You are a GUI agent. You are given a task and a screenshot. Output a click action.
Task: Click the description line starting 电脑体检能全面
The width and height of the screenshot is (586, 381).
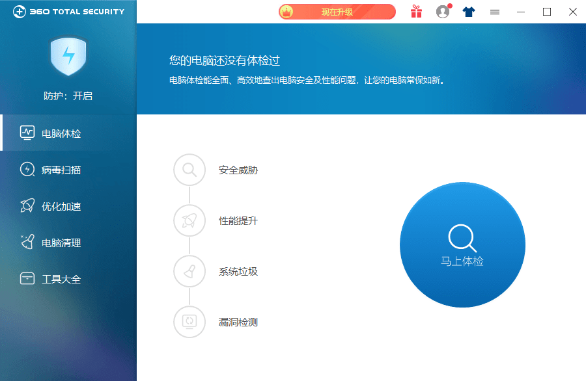point(307,80)
